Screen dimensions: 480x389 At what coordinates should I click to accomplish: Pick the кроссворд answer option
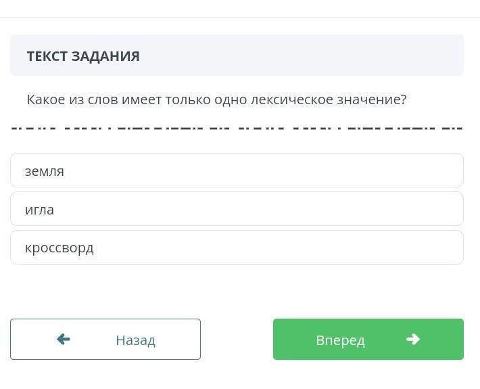pyautogui.click(x=237, y=248)
